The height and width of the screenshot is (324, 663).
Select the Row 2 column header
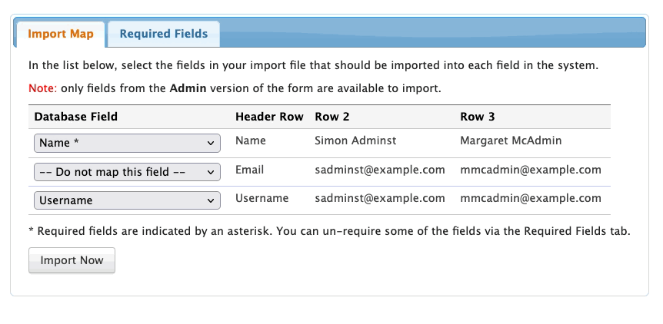pyautogui.click(x=332, y=117)
